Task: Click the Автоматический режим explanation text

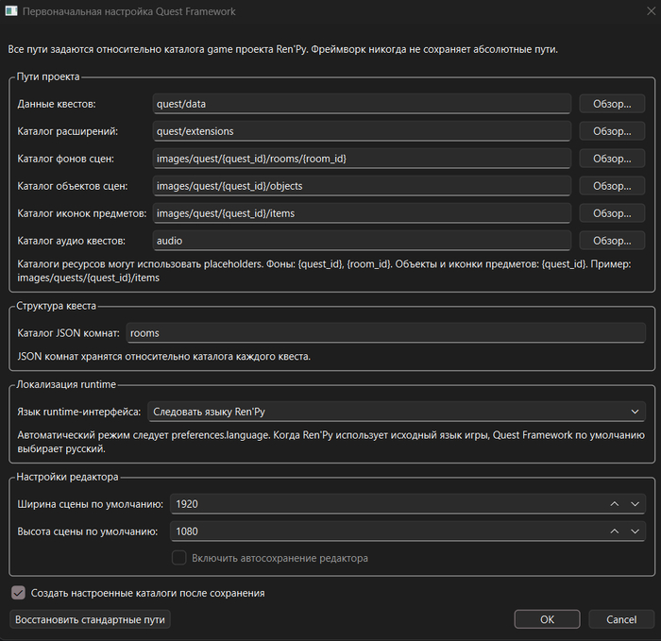Action: 330,442
